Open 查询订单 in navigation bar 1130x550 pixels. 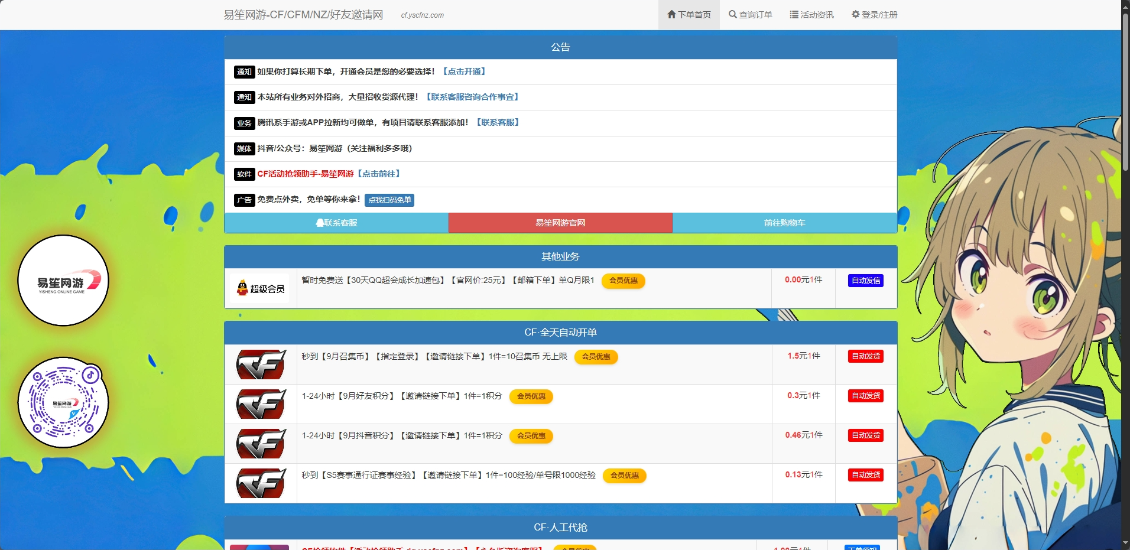tap(751, 15)
